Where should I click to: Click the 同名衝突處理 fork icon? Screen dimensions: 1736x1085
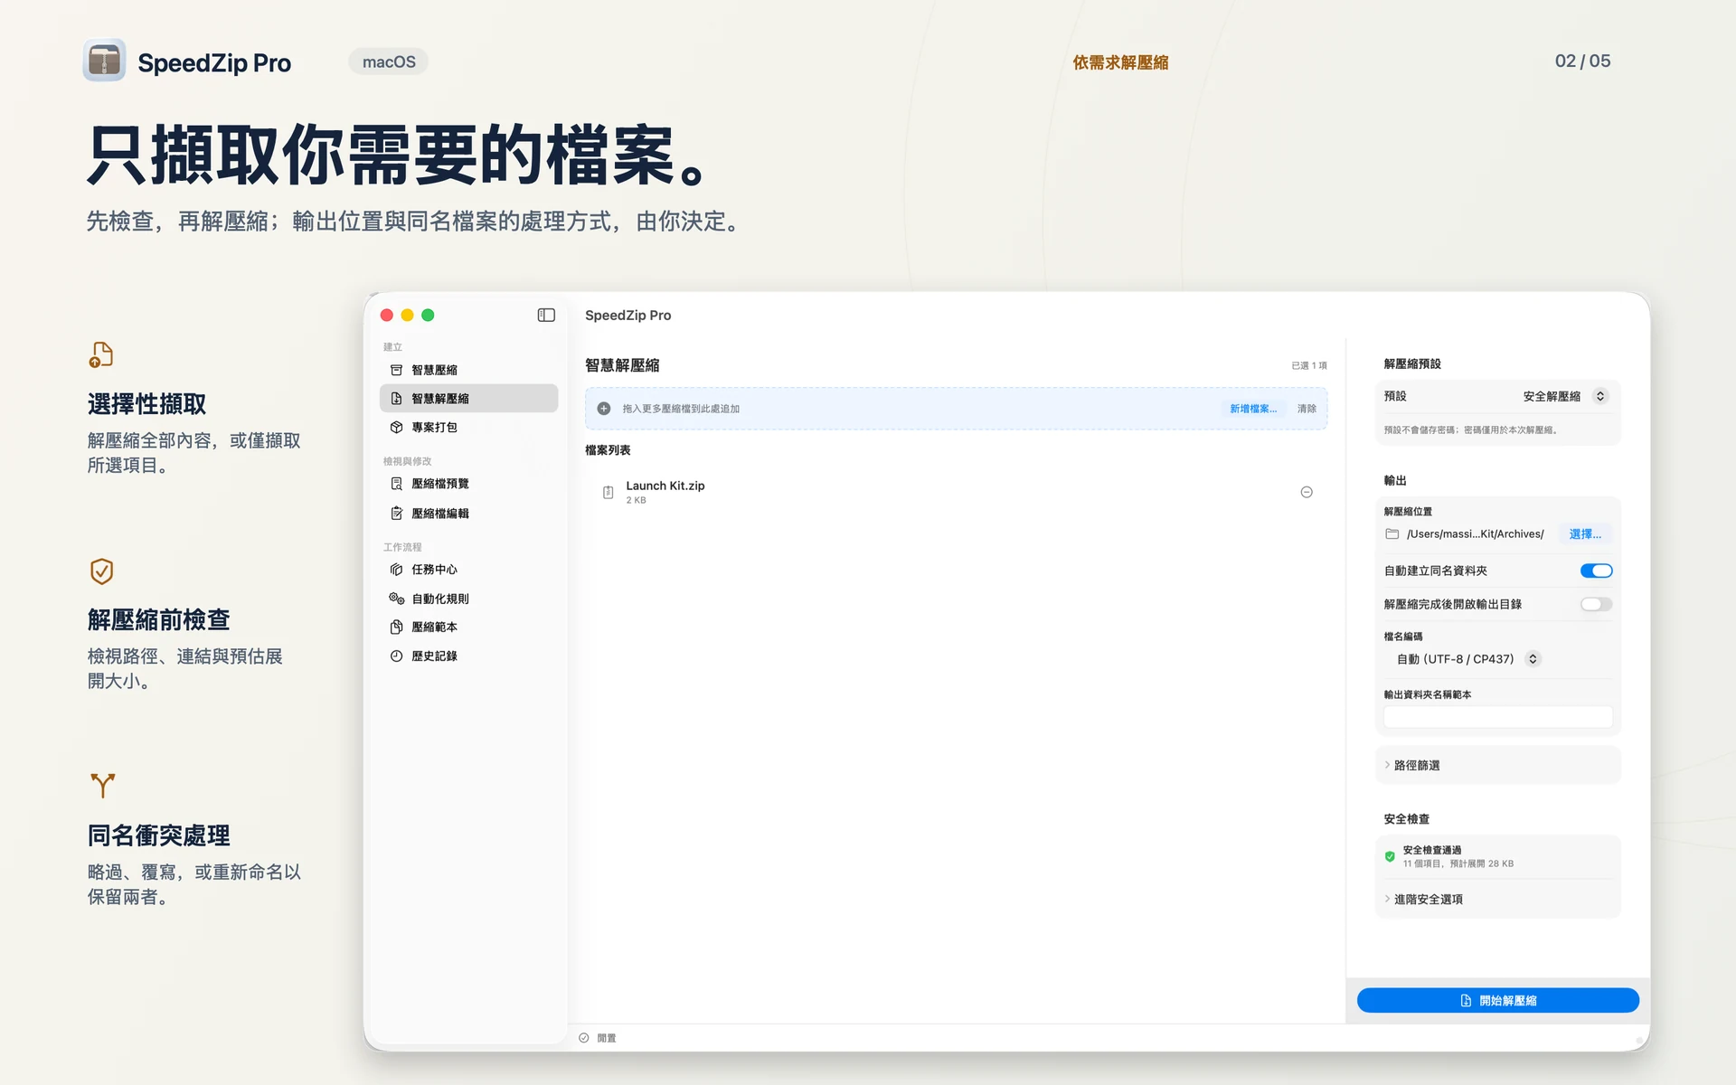pyautogui.click(x=102, y=785)
